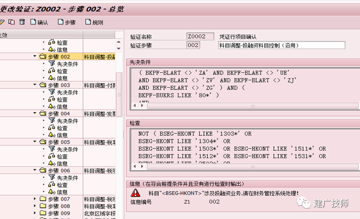
Task: Select 北京区域字段 description for 步骤 009
Action: [99, 214]
